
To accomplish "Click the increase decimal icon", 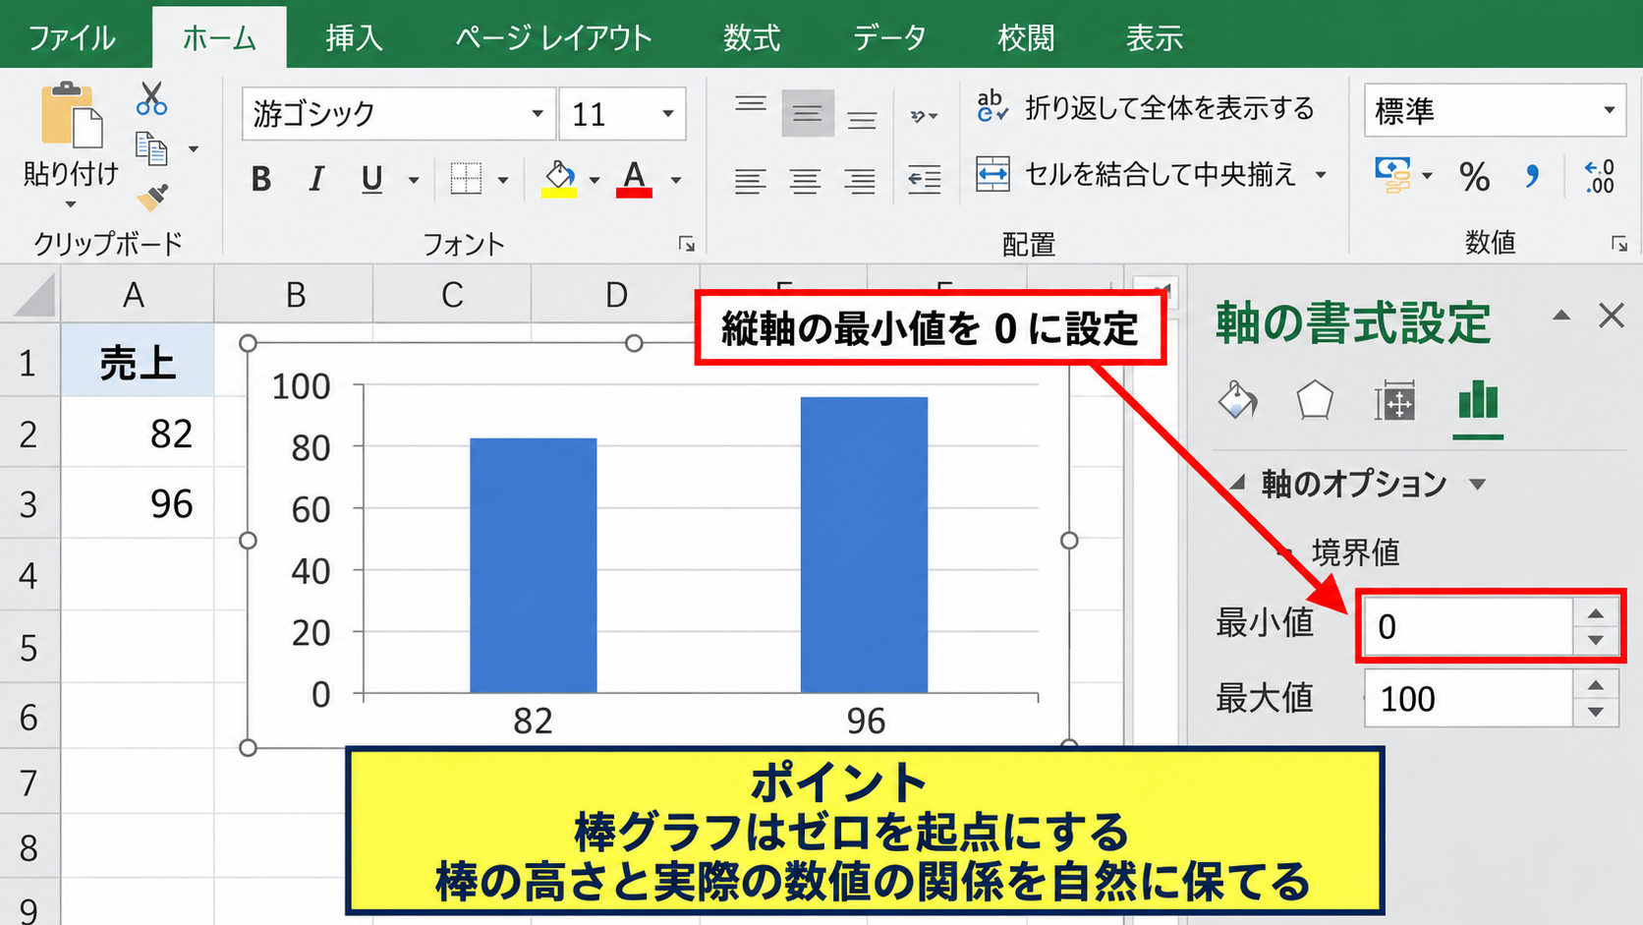I will (1599, 177).
